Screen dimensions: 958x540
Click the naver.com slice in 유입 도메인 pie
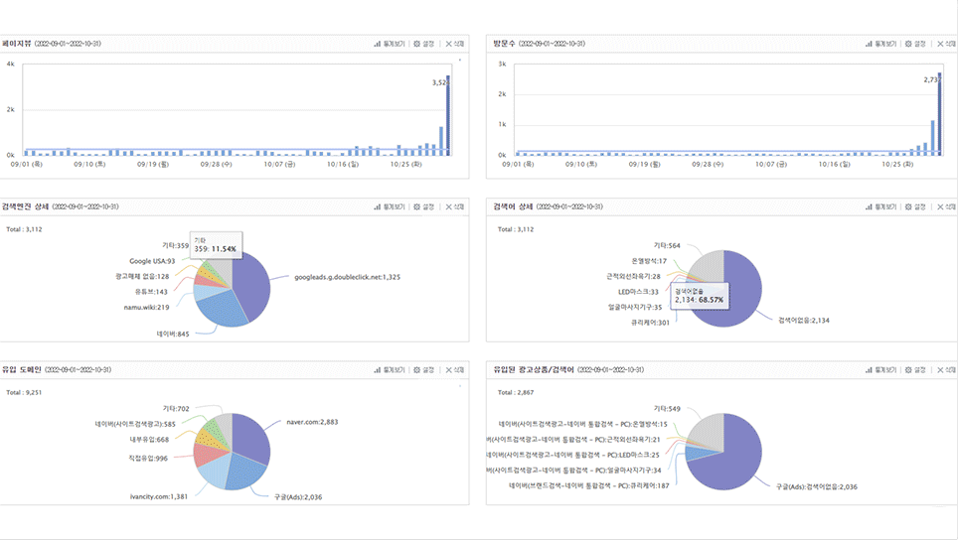tap(250, 435)
